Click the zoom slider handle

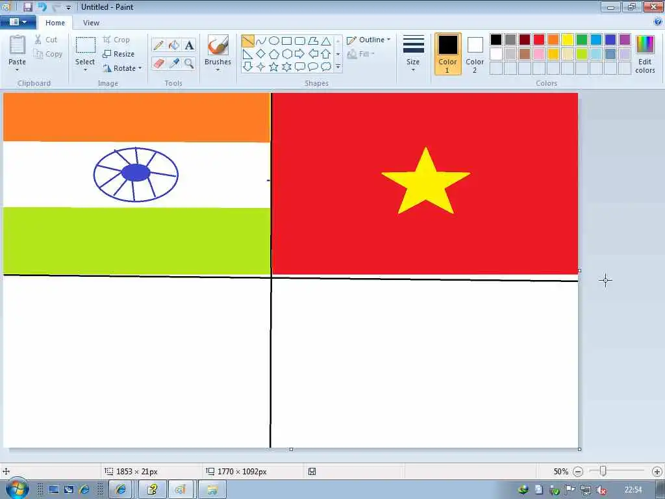pyautogui.click(x=603, y=470)
